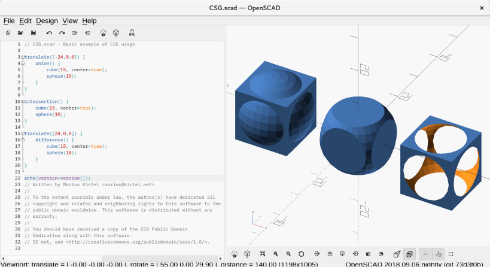Image resolution: width=490 pixels, height=267 pixels.
Task: Click 'translate([-24,0,0]) {' on line 3
Action: (x=54, y=57)
